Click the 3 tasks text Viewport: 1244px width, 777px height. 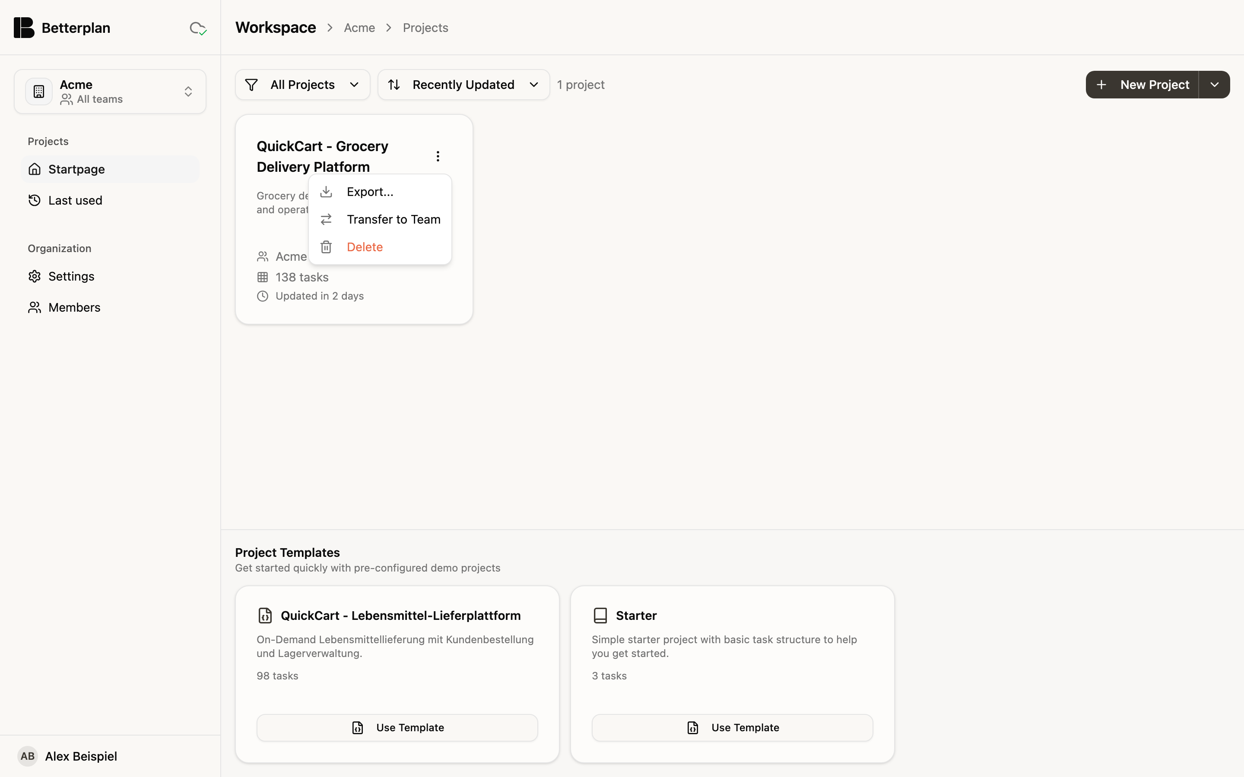pyautogui.click(x=609, y=676)
